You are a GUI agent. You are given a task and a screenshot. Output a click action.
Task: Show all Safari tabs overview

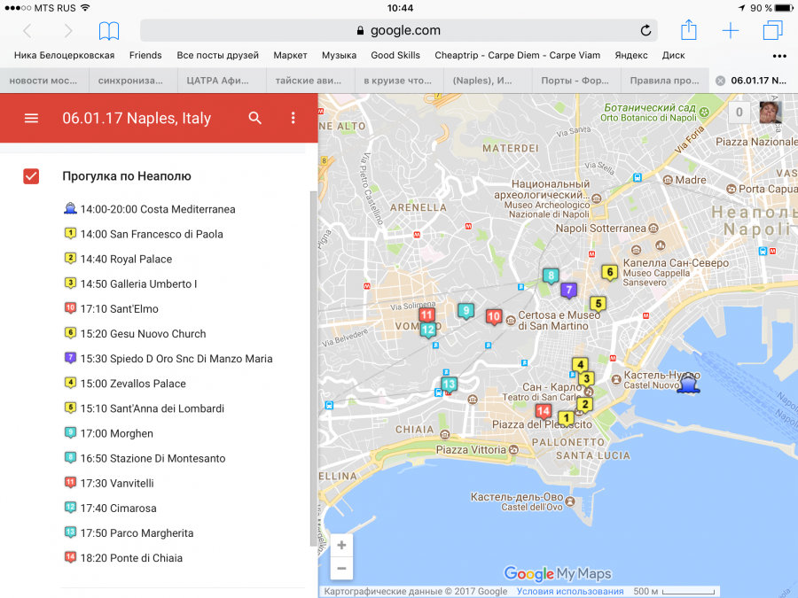772,31
